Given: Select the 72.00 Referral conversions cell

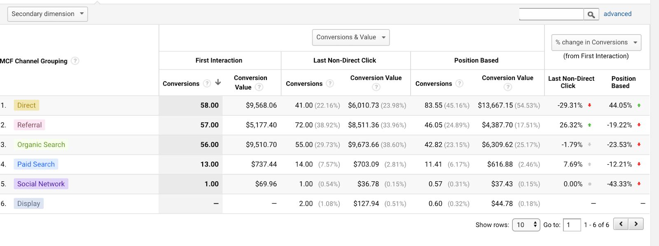Looking at the screenshot, I should (x=304, y=125).
